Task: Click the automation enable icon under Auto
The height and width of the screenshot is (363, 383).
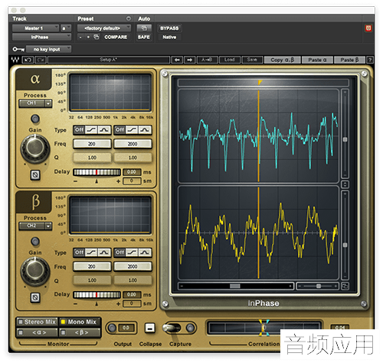Action: click(144, 28)
